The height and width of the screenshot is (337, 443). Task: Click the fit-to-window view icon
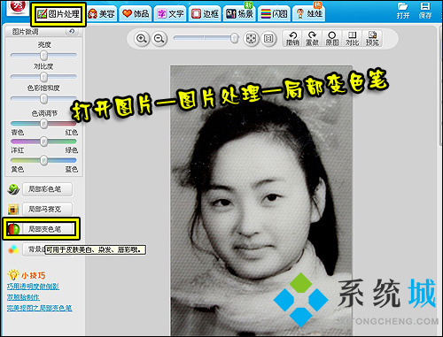251,39
